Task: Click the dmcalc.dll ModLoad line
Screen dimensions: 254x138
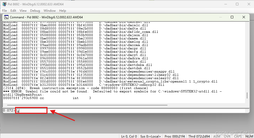Action: coord(76,25)
